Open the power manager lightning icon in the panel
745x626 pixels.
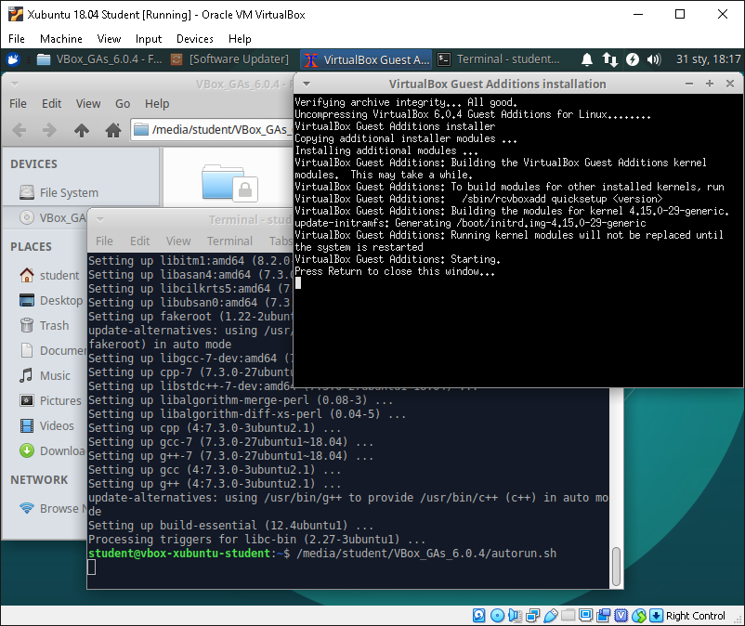633,59
